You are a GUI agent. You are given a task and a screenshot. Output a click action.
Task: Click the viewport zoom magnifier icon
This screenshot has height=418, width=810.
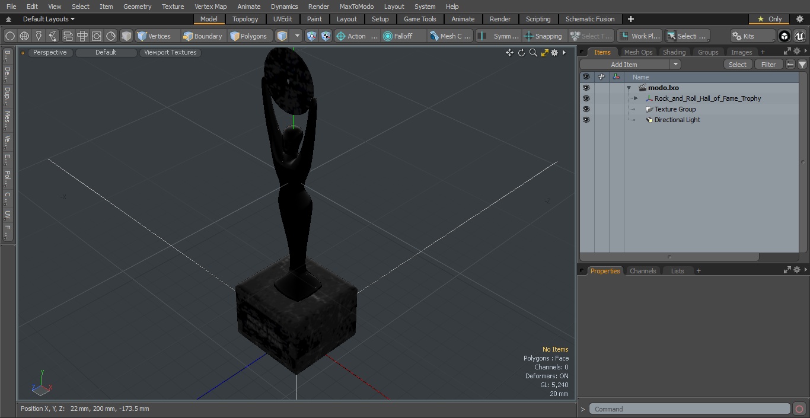pyautogui.click(x=533, y=53)
